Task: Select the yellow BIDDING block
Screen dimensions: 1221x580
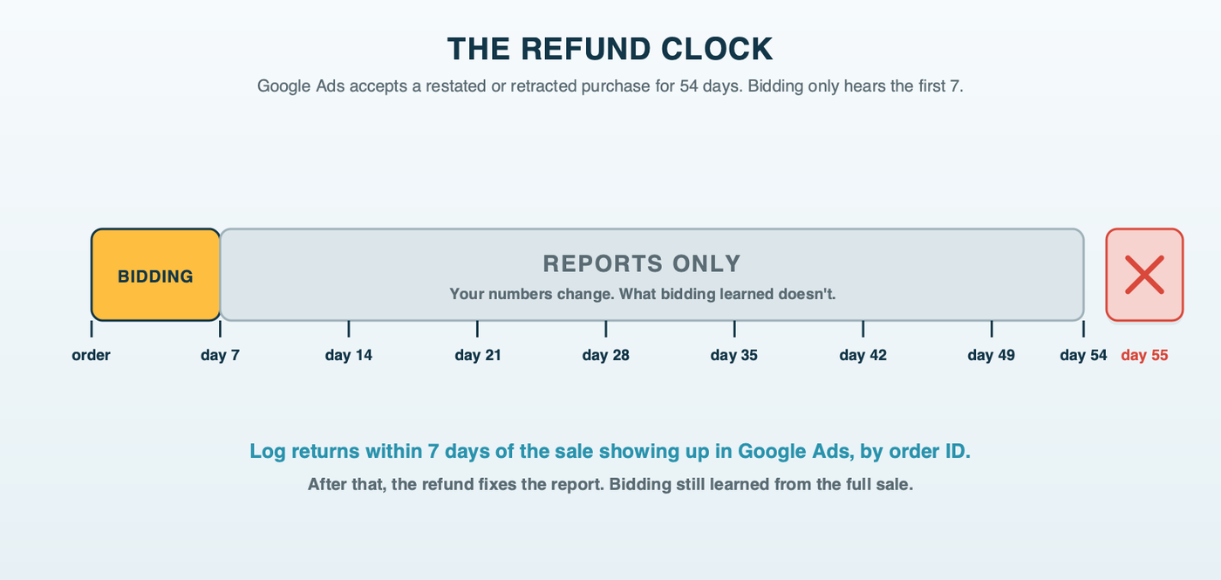Action: click(155, 275)
